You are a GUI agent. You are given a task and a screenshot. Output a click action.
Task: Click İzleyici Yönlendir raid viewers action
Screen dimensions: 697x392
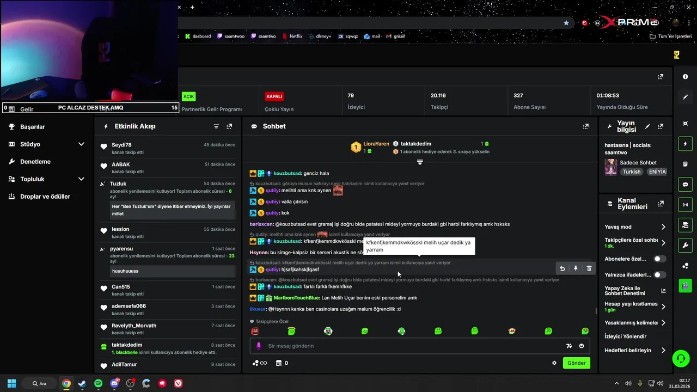[626, 336]
